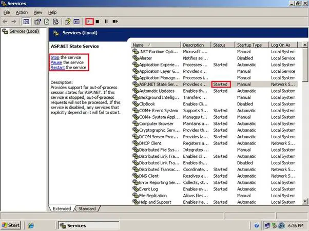Open the Properties toolbar icon
Screen dimensions: 309x231
pos(37,22)
